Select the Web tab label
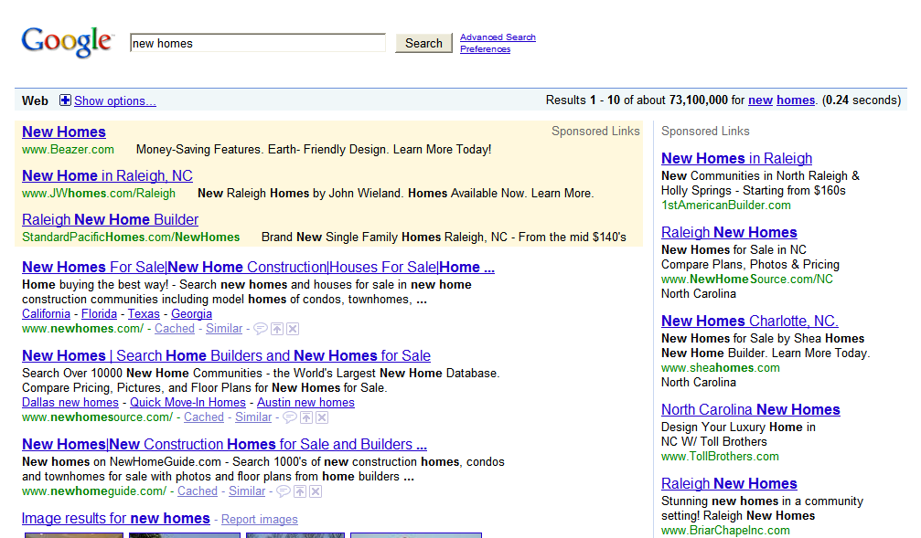Image resolution: width=921 pixels, height=538 pixels. pyautogui.click(x=36, y=100)
